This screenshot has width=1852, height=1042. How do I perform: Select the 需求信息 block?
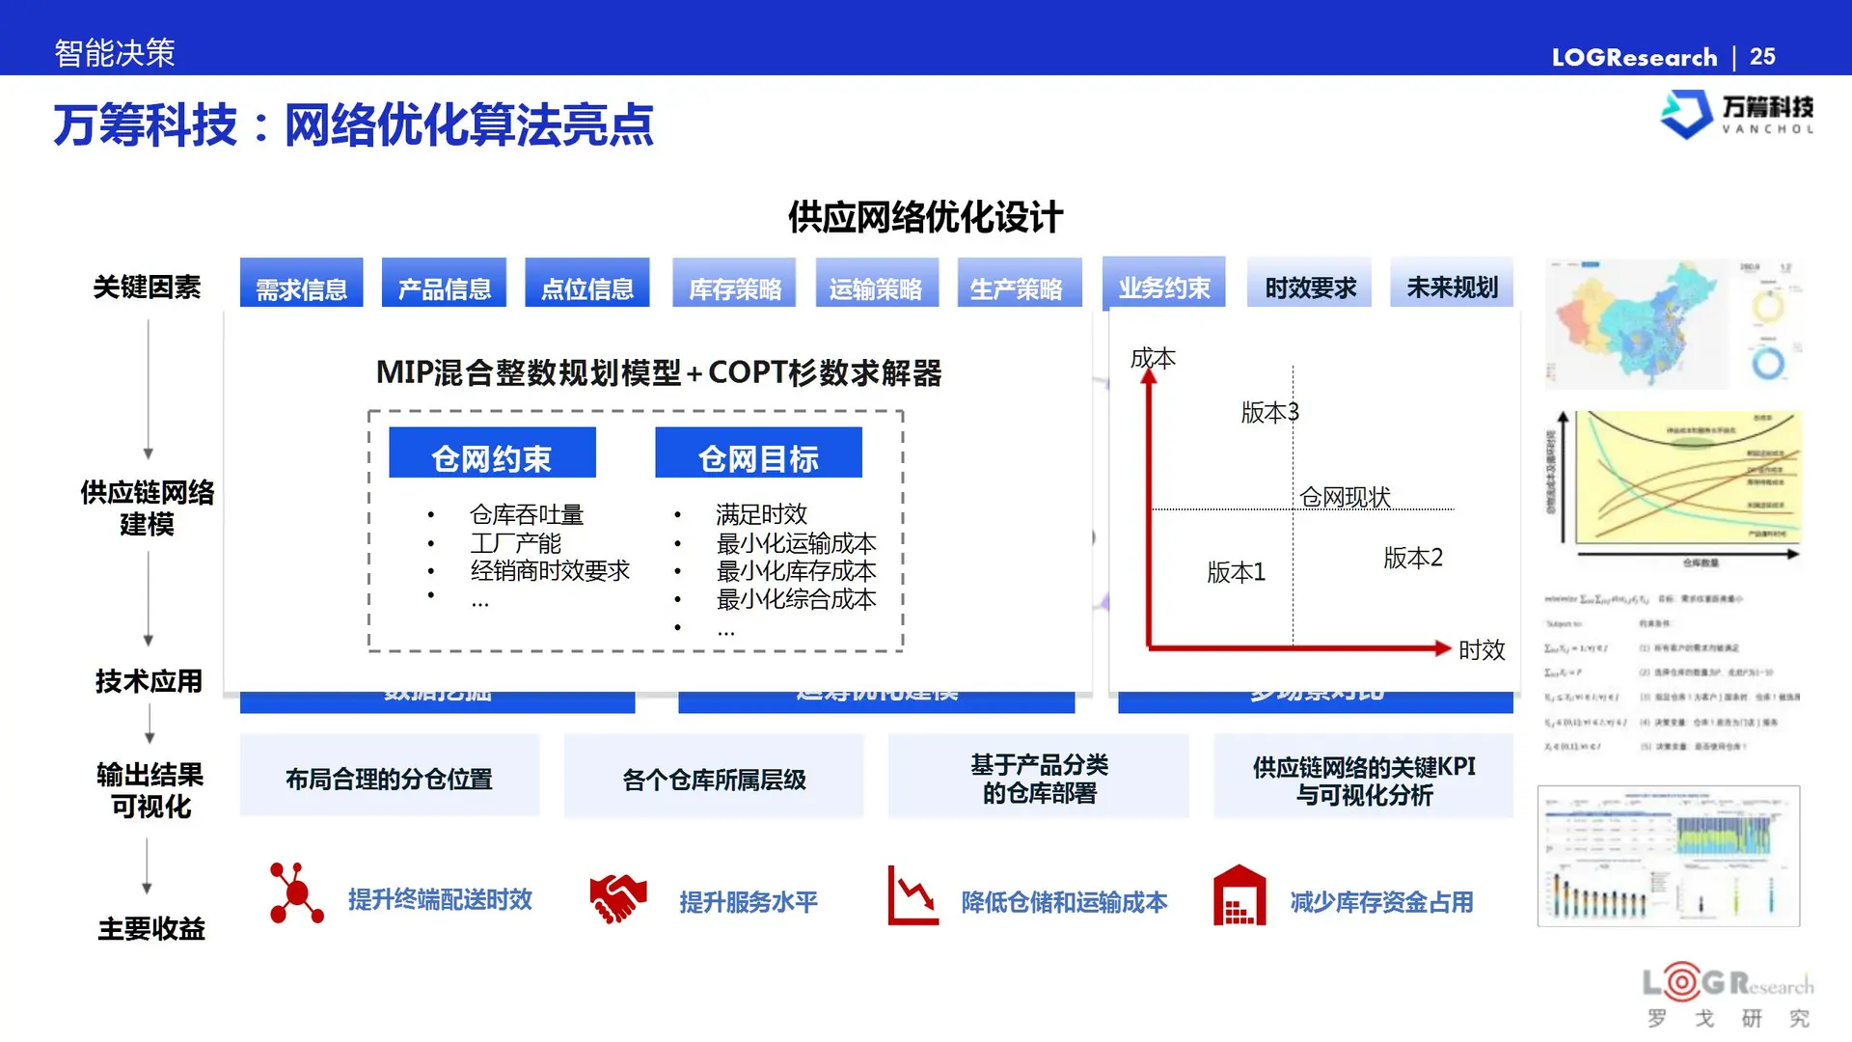coord(301,283)
